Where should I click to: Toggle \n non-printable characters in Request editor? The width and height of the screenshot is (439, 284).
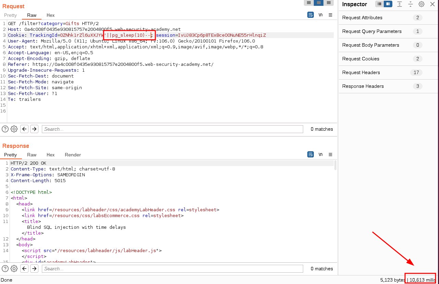(320, 15)
